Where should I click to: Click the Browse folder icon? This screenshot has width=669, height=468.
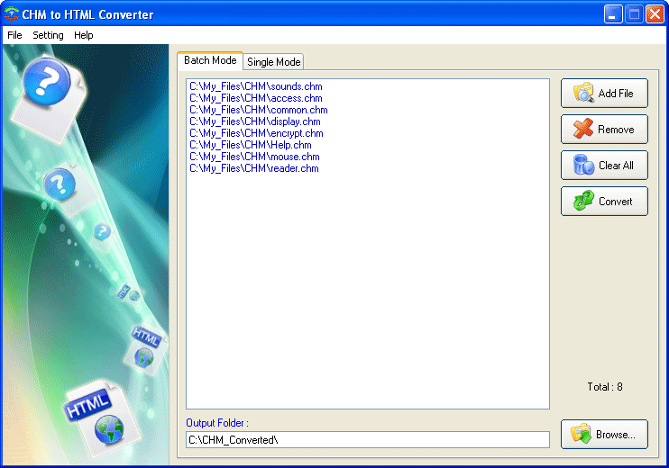click(x=581, y=434)
